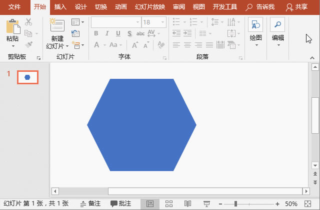Switch to the 动画 tab
The image size is (320, 210).
coord(121,7)
